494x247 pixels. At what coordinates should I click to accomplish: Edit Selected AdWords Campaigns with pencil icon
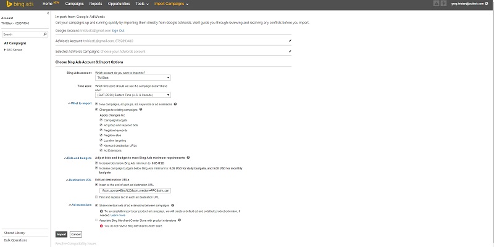point(290,51)
